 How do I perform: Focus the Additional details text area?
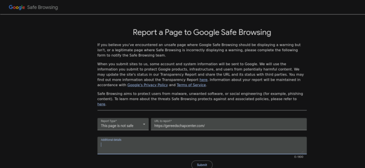pos(202,146)
